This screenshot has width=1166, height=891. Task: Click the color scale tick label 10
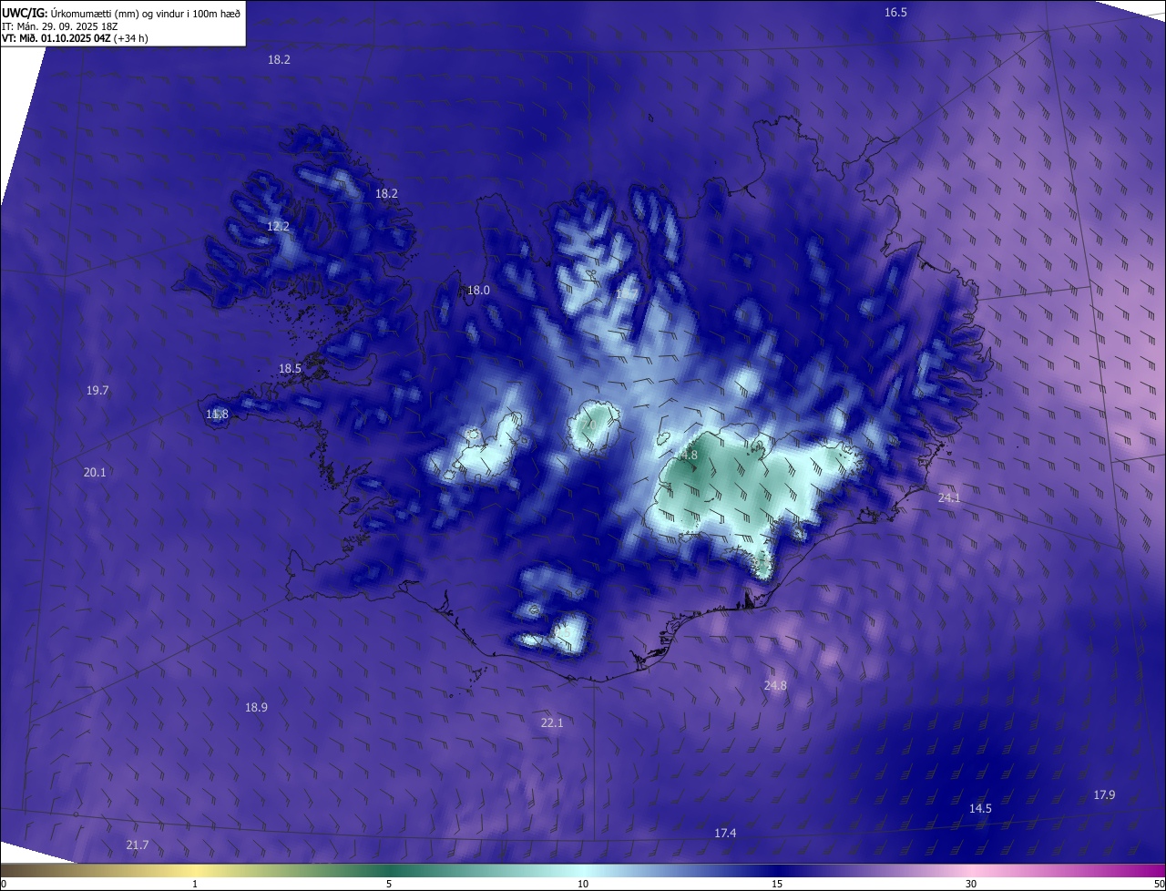coord(583,884)
